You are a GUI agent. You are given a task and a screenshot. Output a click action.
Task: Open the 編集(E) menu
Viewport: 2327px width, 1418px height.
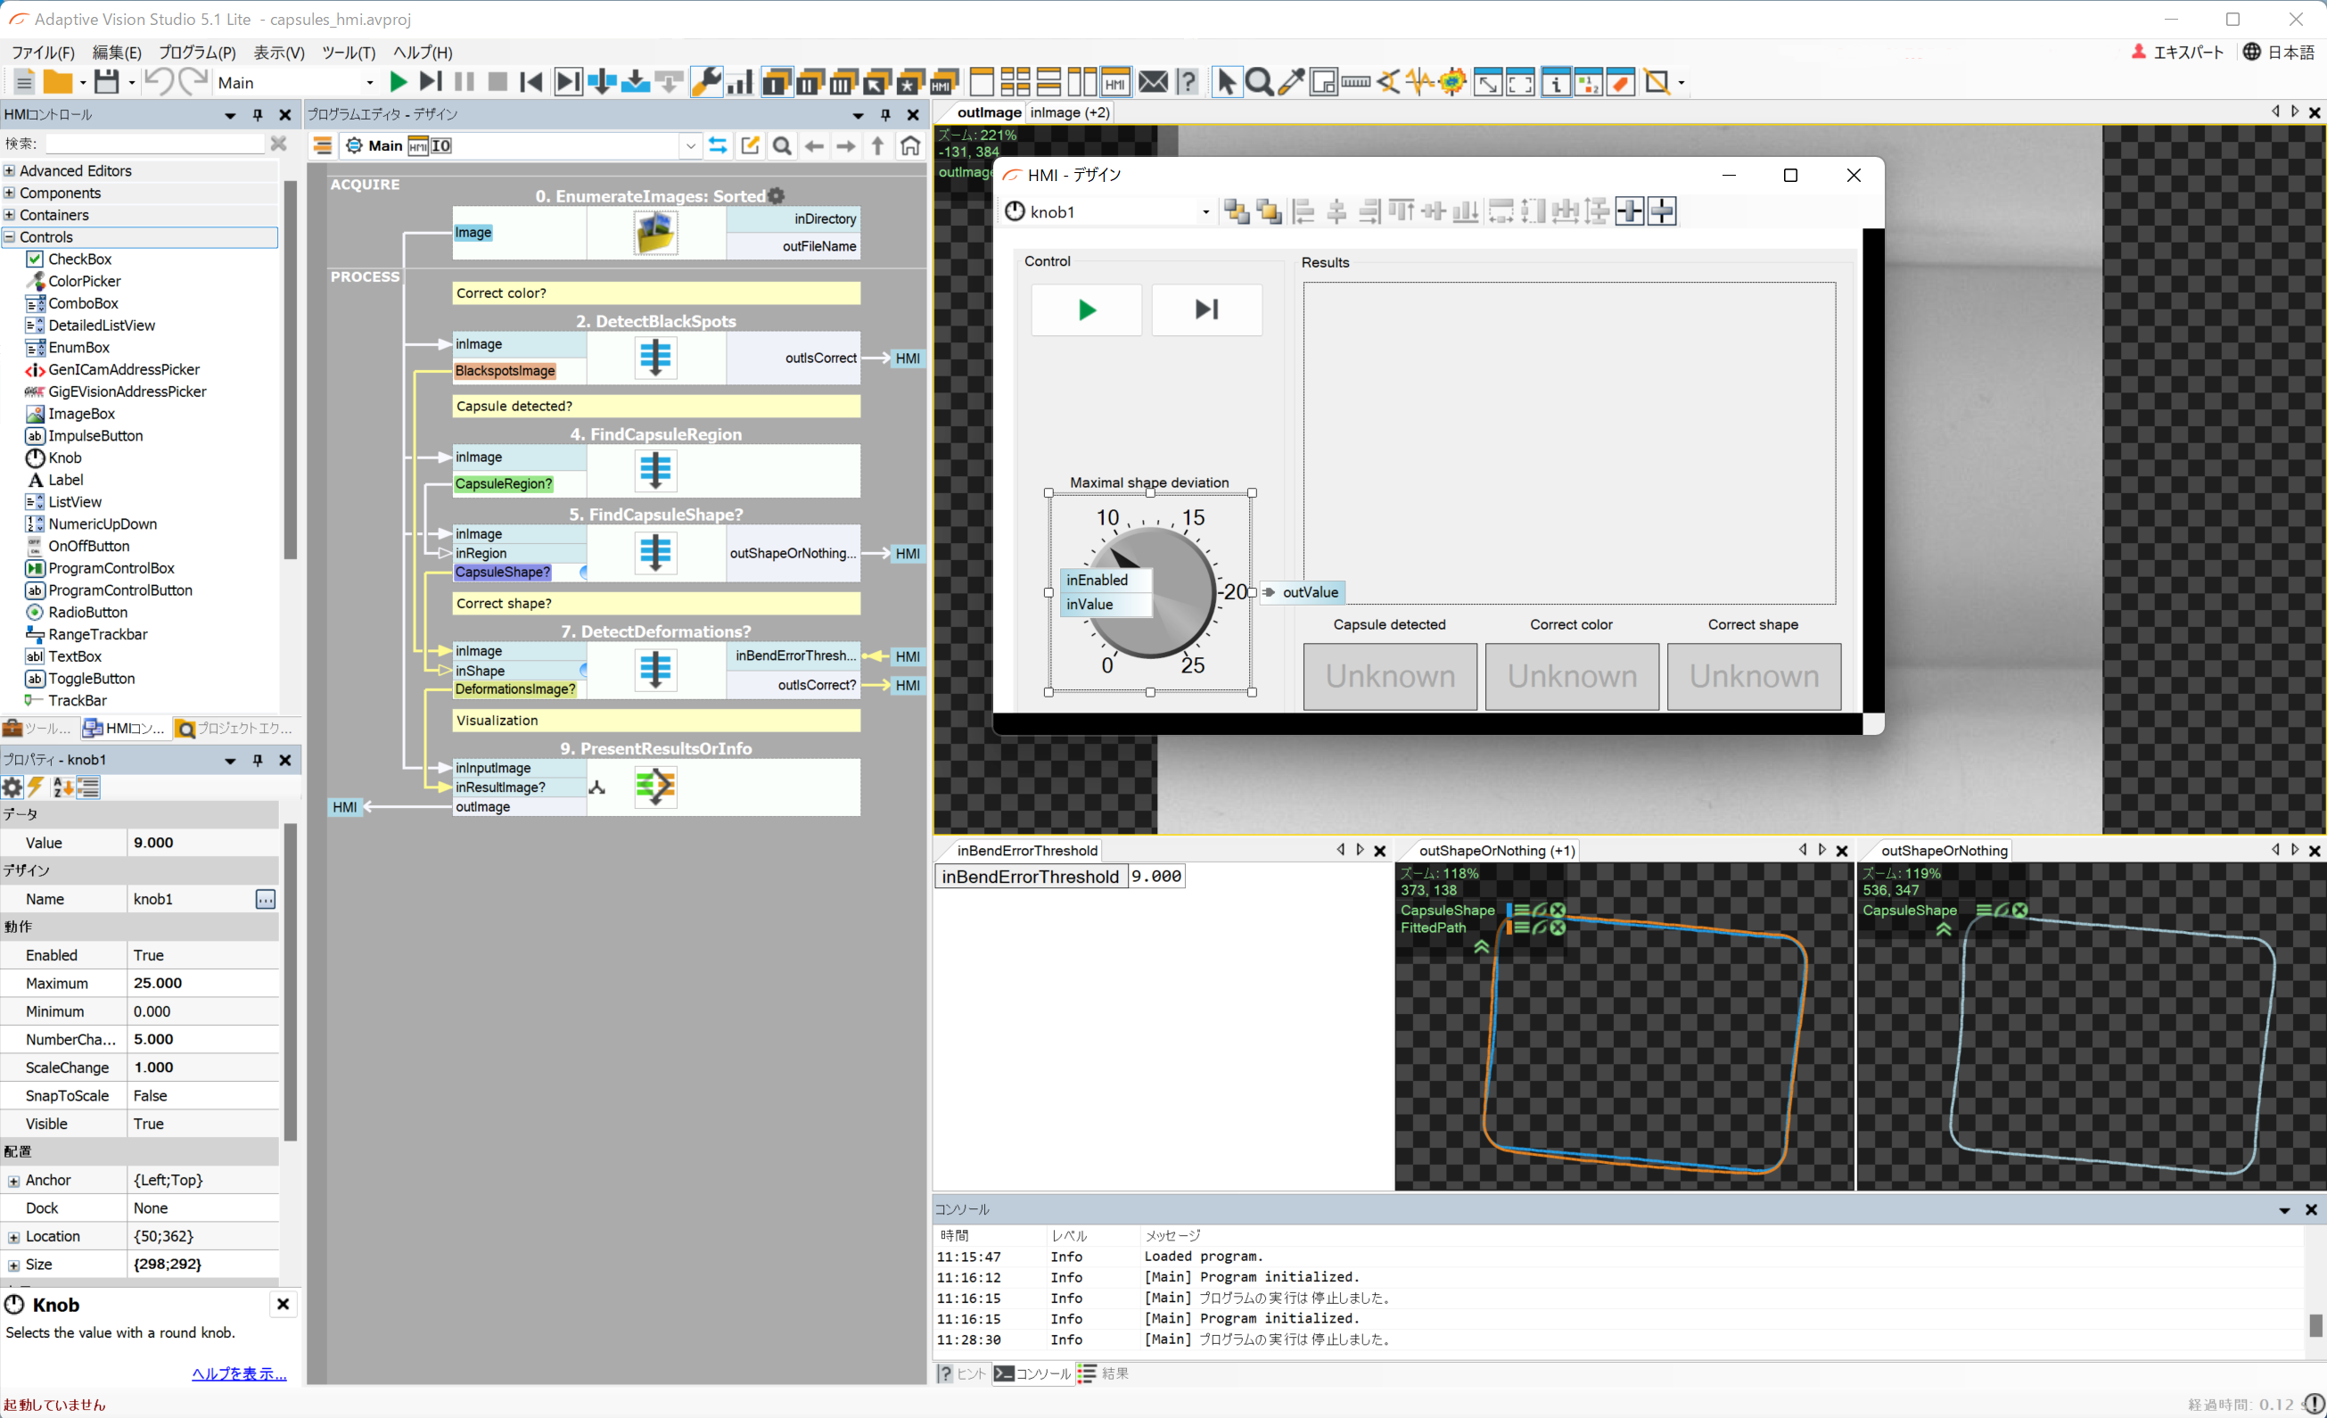pyautogui.click(x=116, y=53)
